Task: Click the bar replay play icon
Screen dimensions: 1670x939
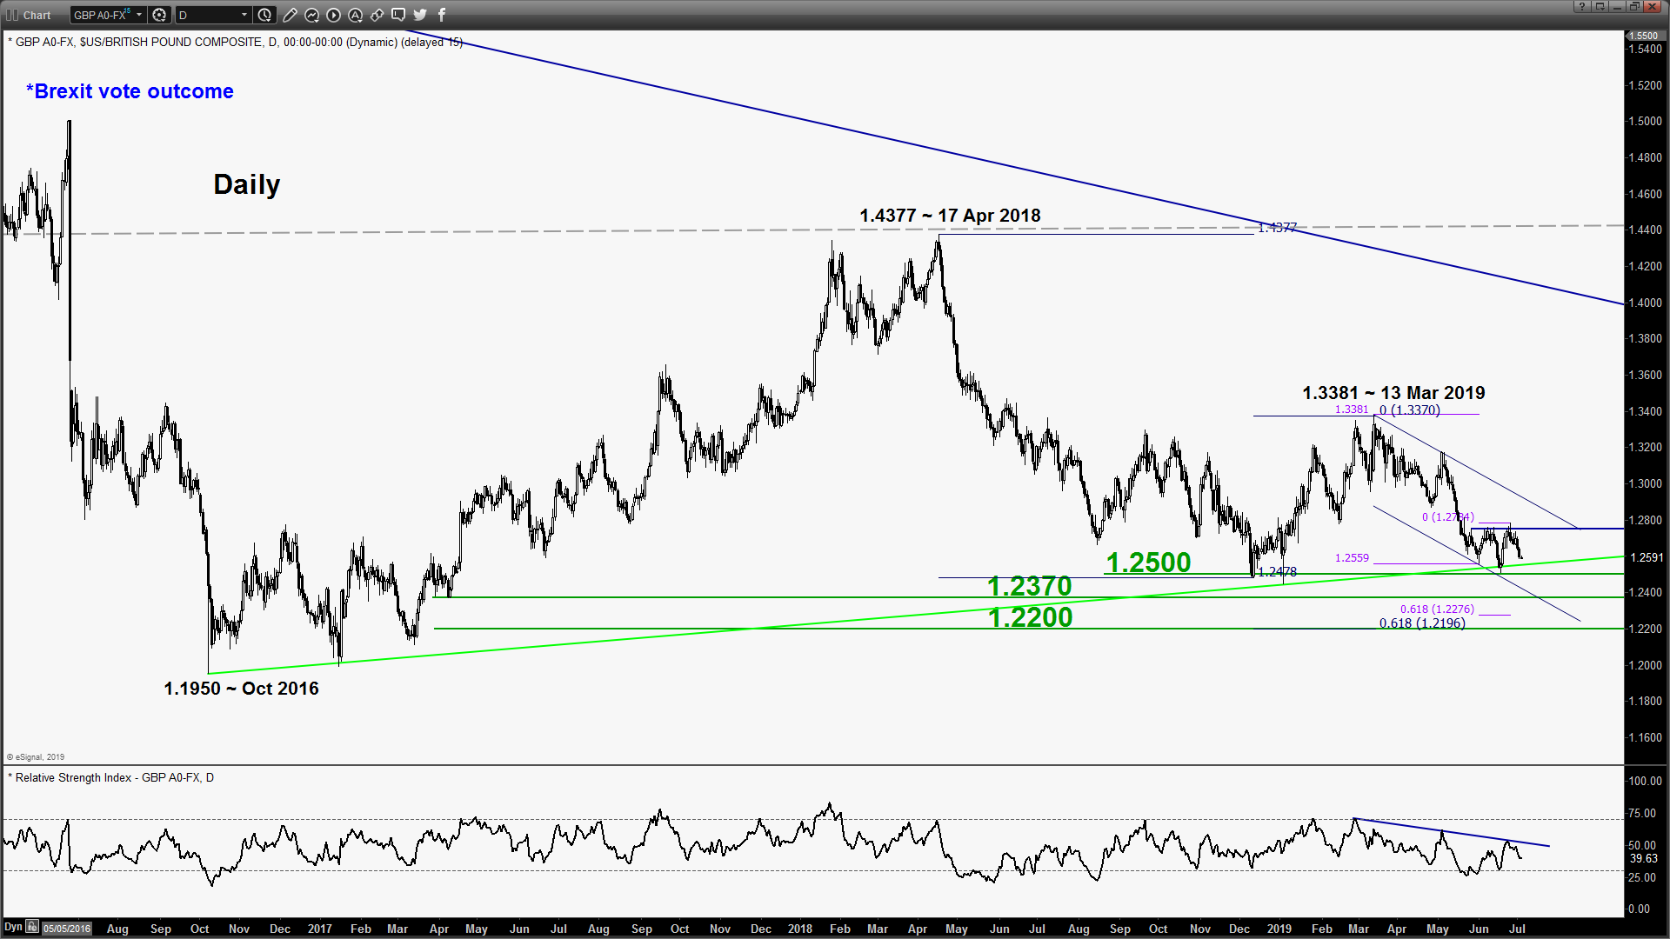Action: 333,15
